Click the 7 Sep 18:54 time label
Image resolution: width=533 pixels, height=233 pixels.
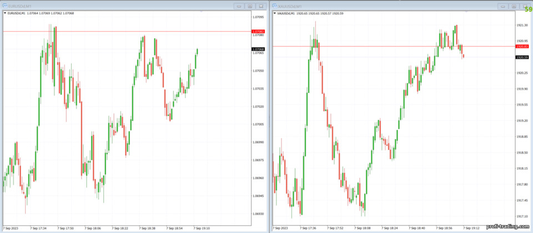tap(174, 228)
